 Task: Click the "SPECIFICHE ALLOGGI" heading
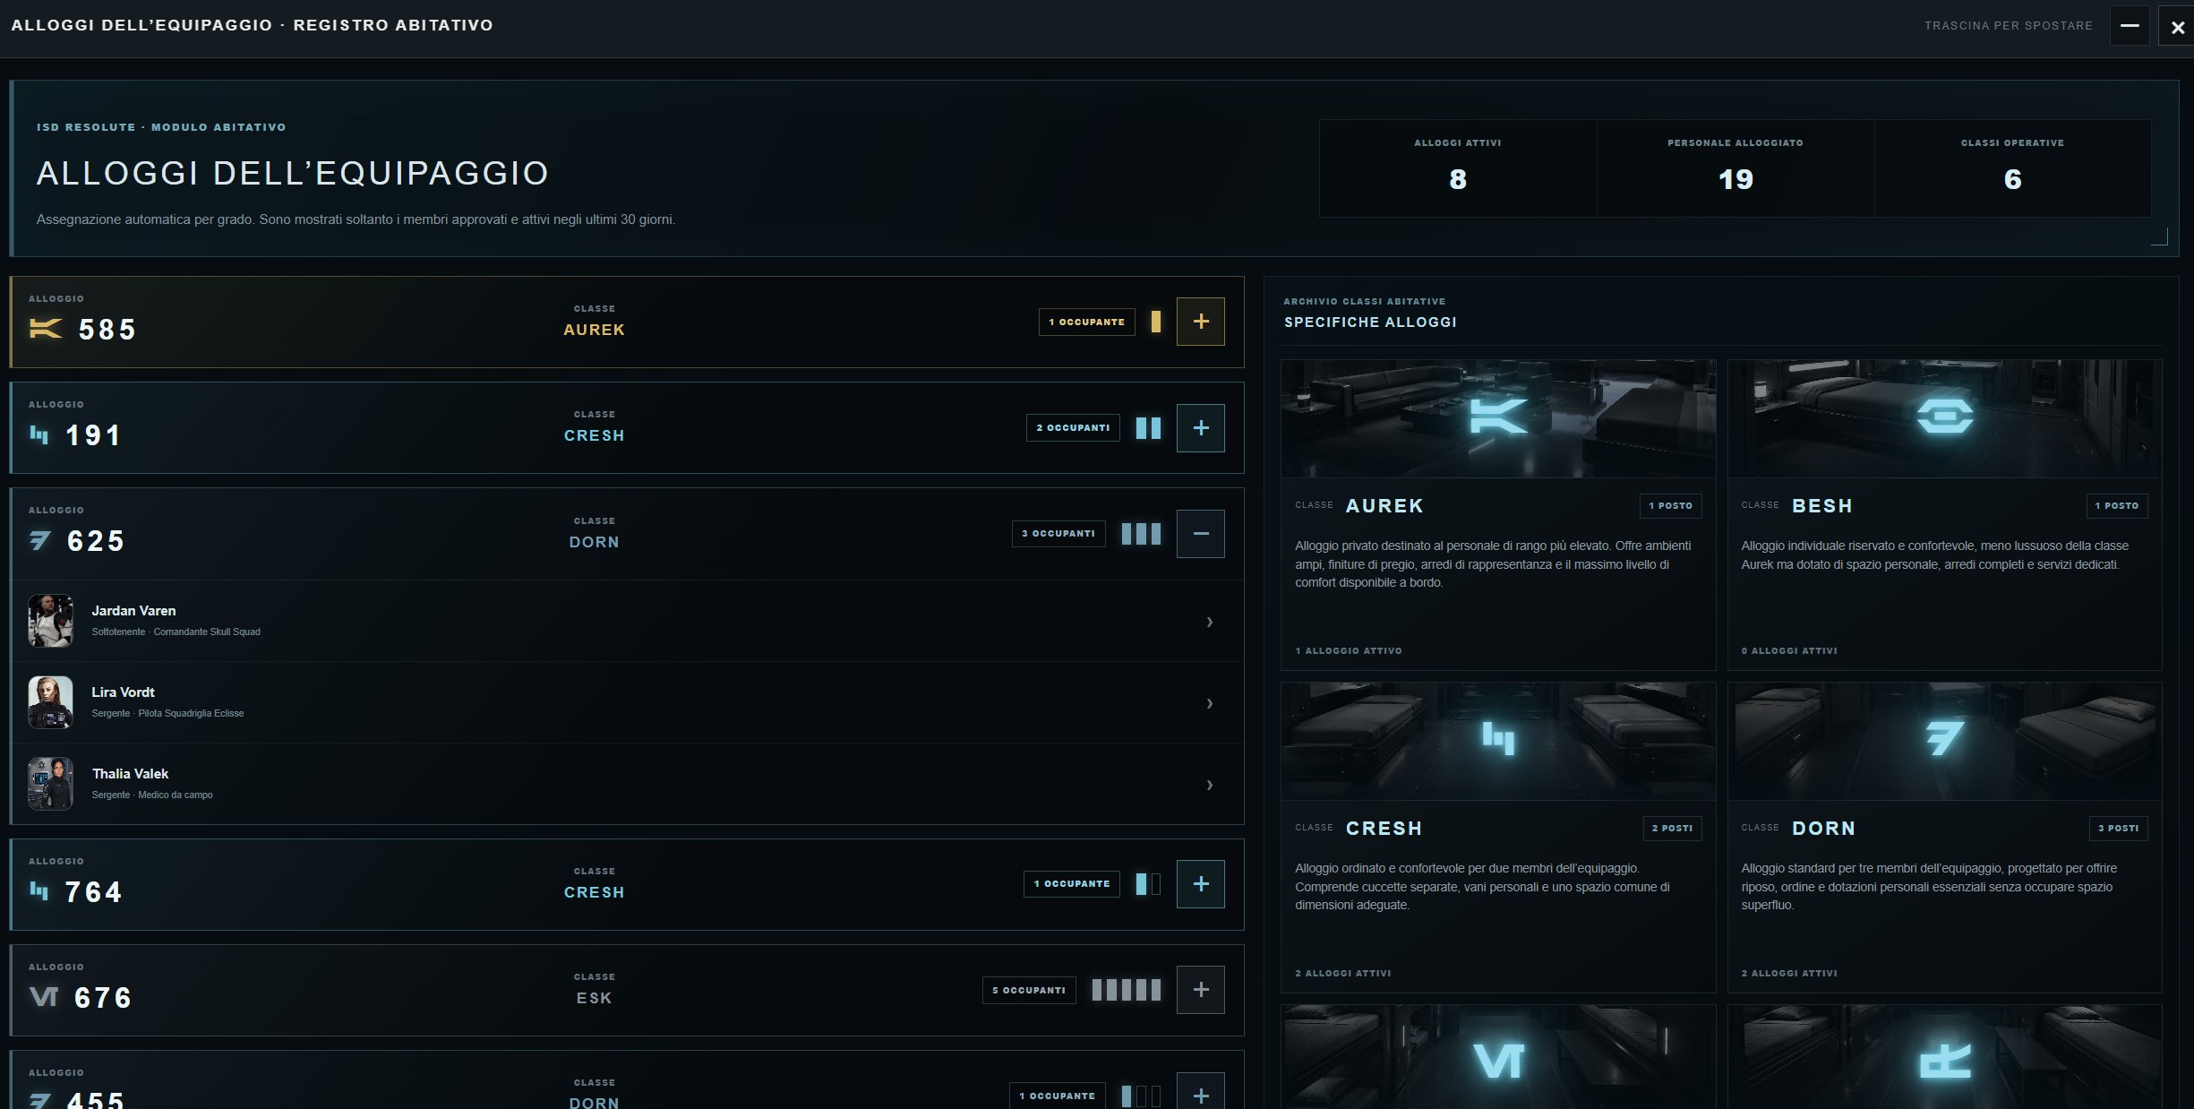[1370, 322]
